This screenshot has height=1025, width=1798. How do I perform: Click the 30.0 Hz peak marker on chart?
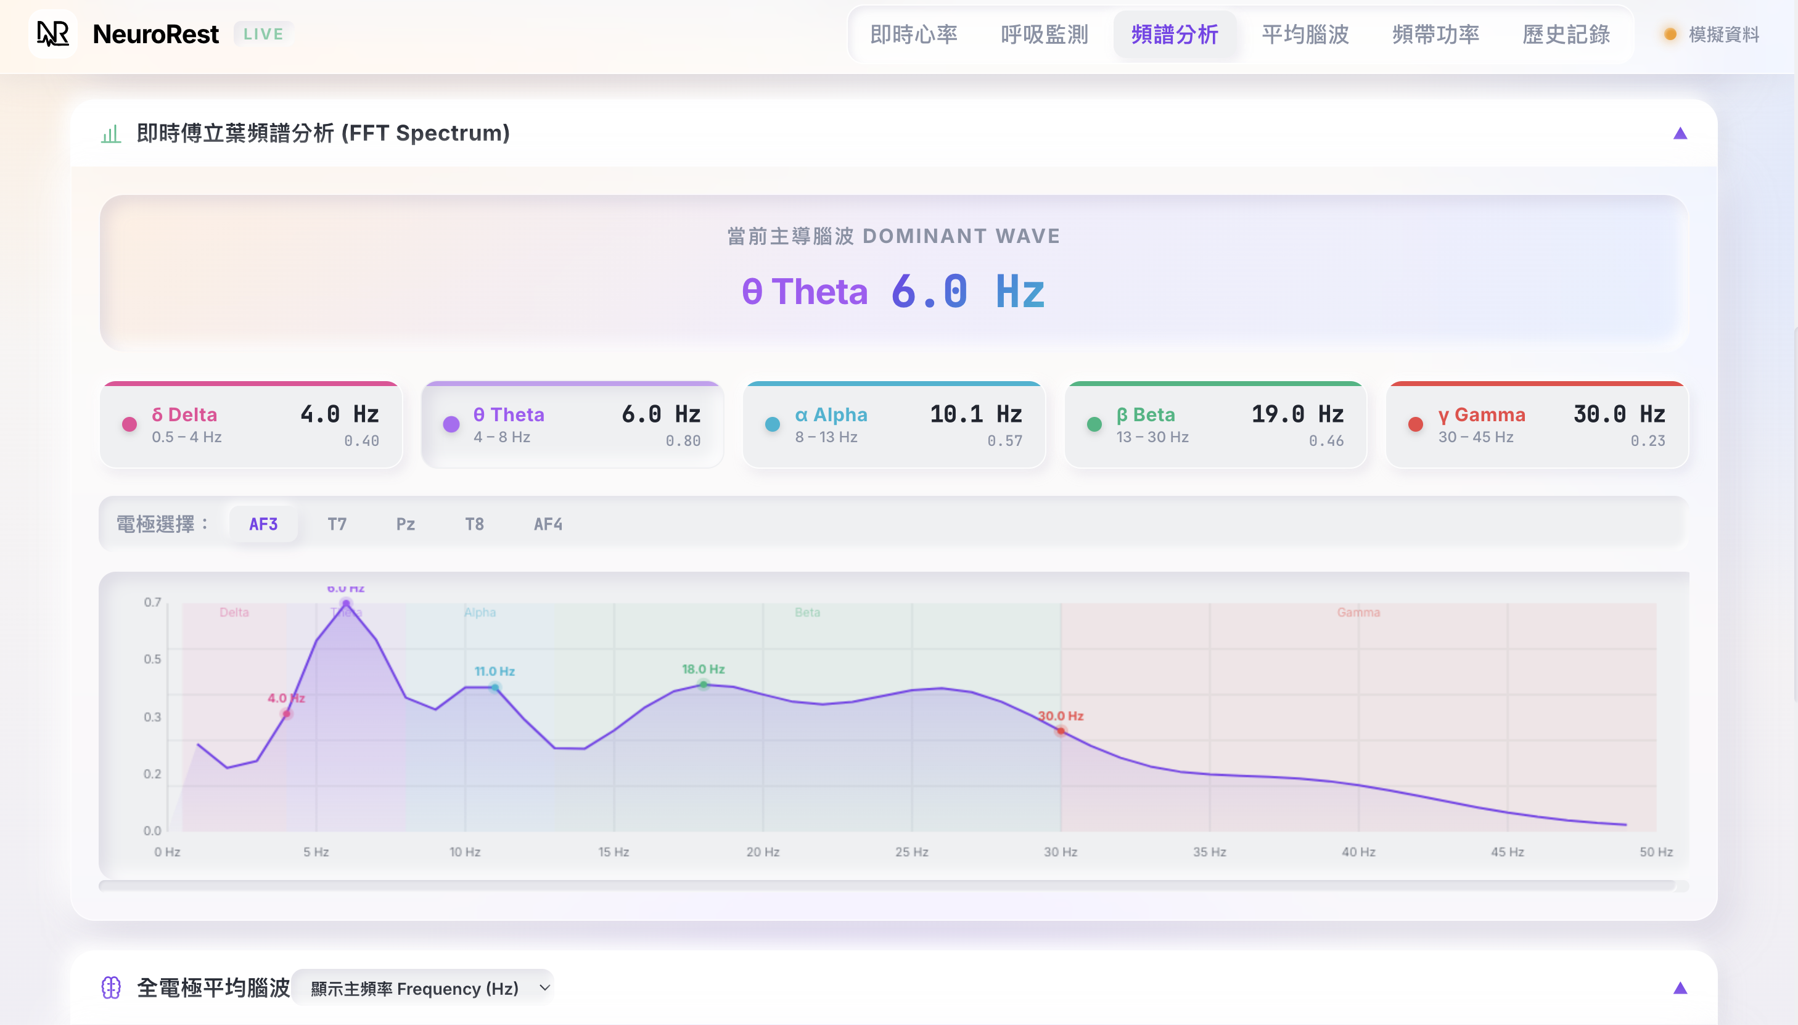1061,731
